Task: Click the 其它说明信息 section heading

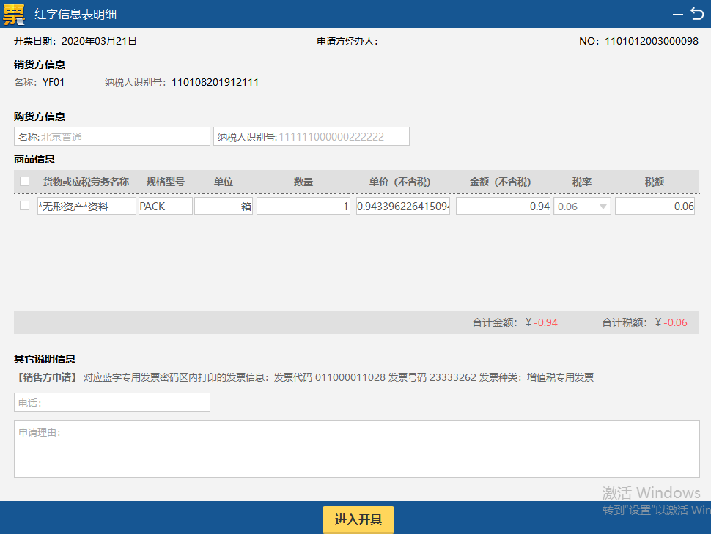Action: pyautogui.click(x=45, y=359)
